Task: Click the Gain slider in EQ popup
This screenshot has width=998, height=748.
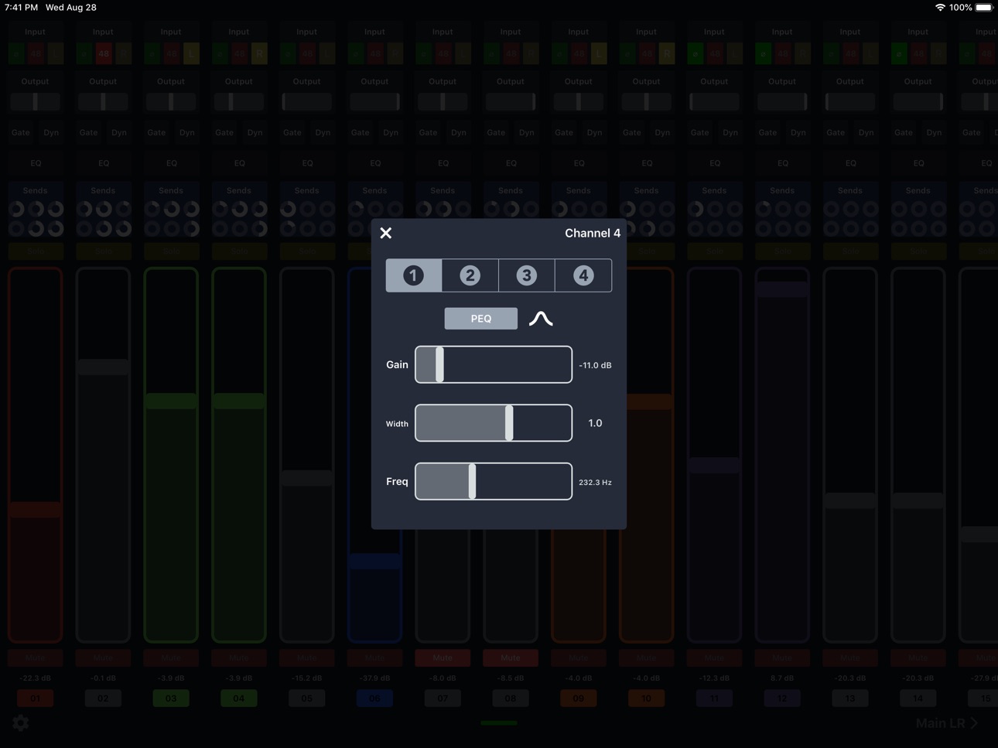Action: (x=494, y=364)
